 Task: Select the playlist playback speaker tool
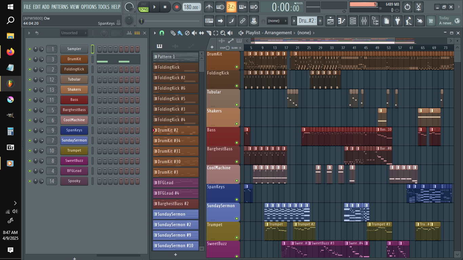230,33
